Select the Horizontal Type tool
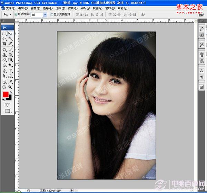This screenshot has width=207, height=193. pos(10,71)
